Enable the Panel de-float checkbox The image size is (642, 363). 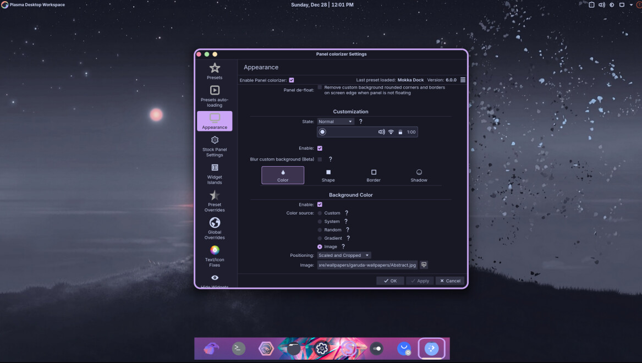[320, 87]
